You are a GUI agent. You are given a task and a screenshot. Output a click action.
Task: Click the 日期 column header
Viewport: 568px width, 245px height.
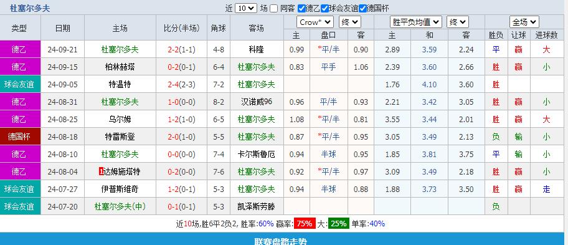click(63, 28)
